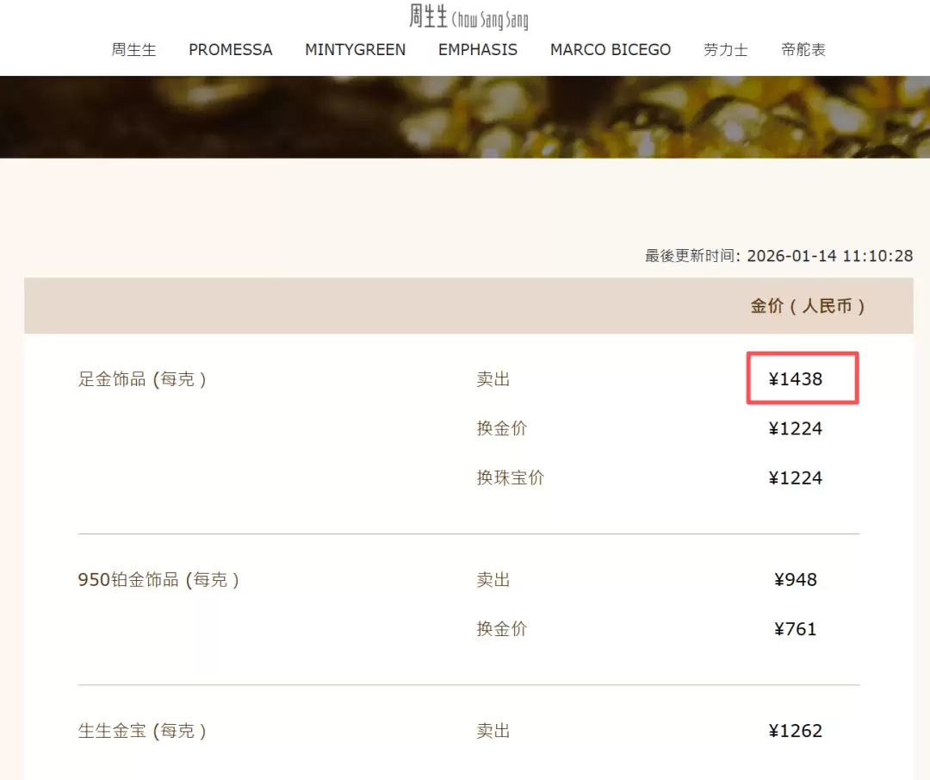Click the ¥761 platinum exchange price

pyautogui.click(x=795, y=629)
